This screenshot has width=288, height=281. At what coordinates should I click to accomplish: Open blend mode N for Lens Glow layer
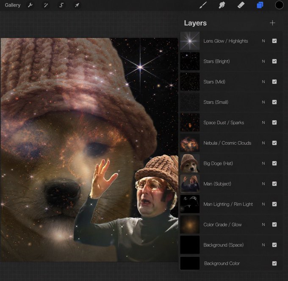tap(263, 41)
